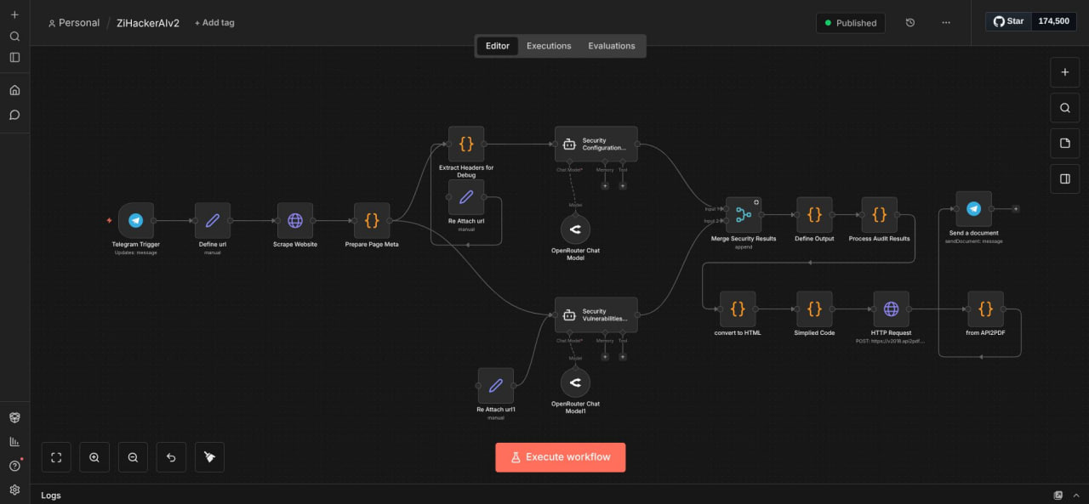The height and width of the screenshot is (504, 1089).
Task: Open the chat bubble icon in the sidebar
Action: (x=14, y=115)
